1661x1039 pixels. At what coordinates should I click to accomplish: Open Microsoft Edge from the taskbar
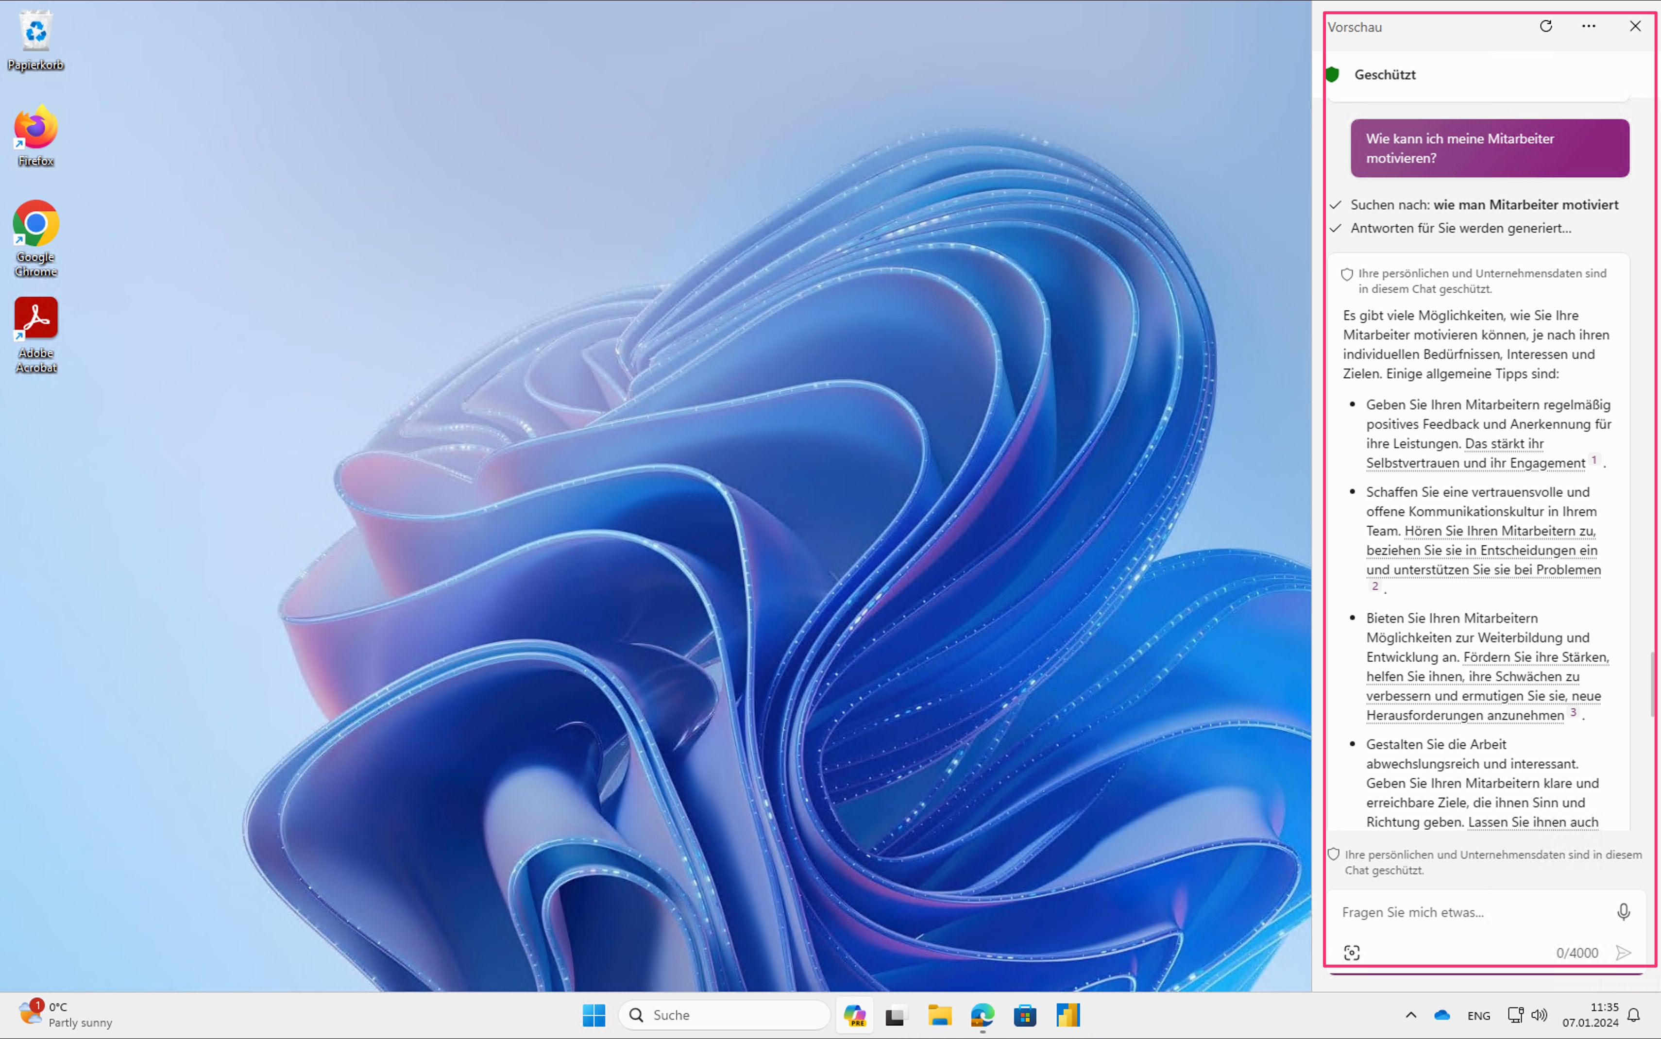tap(982, 1015)
